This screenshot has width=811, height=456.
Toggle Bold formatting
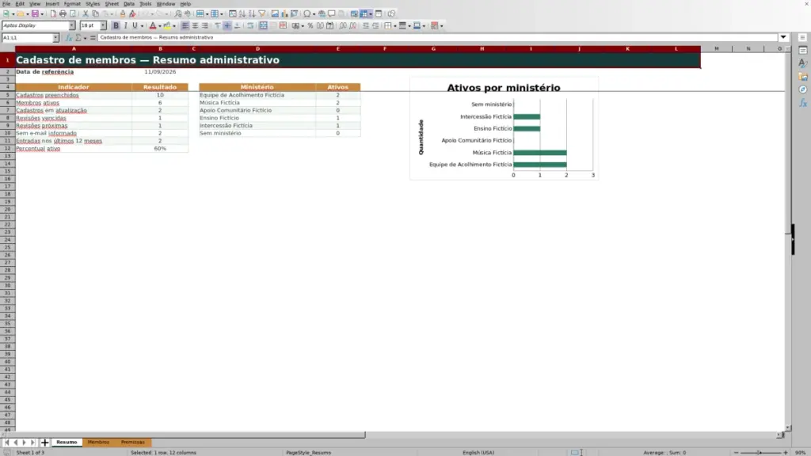click(116, 26)
